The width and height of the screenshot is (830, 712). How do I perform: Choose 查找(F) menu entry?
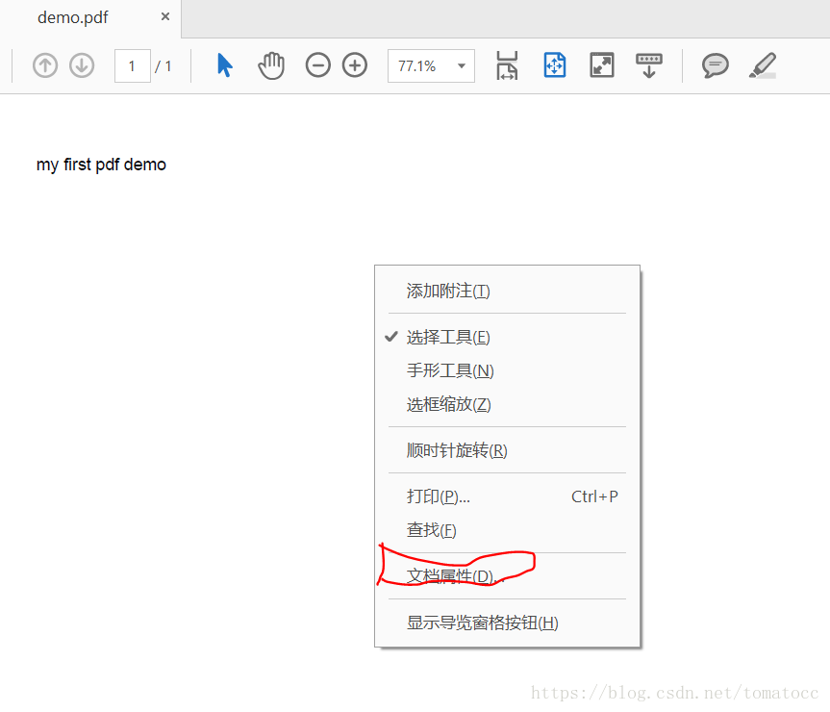(507, 530)
